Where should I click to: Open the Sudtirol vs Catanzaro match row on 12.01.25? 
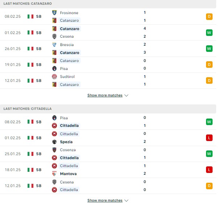(x=108, y=80)
